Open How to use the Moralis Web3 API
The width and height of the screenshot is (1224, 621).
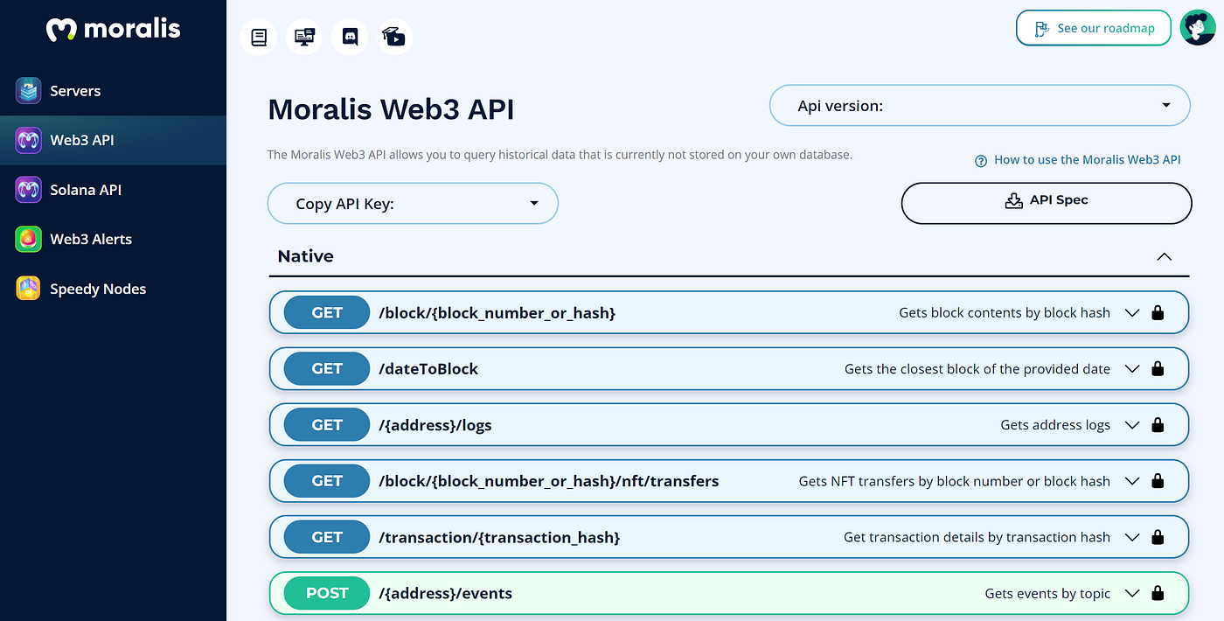point(1086,160)
